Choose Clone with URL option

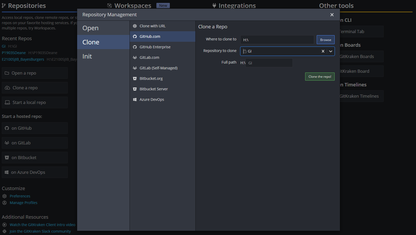coord(162,26)
